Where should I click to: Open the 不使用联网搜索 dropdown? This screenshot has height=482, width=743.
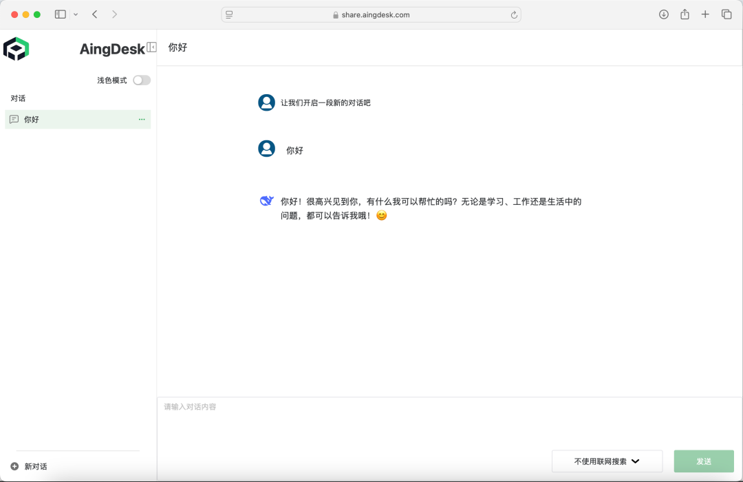coord(607,461)
